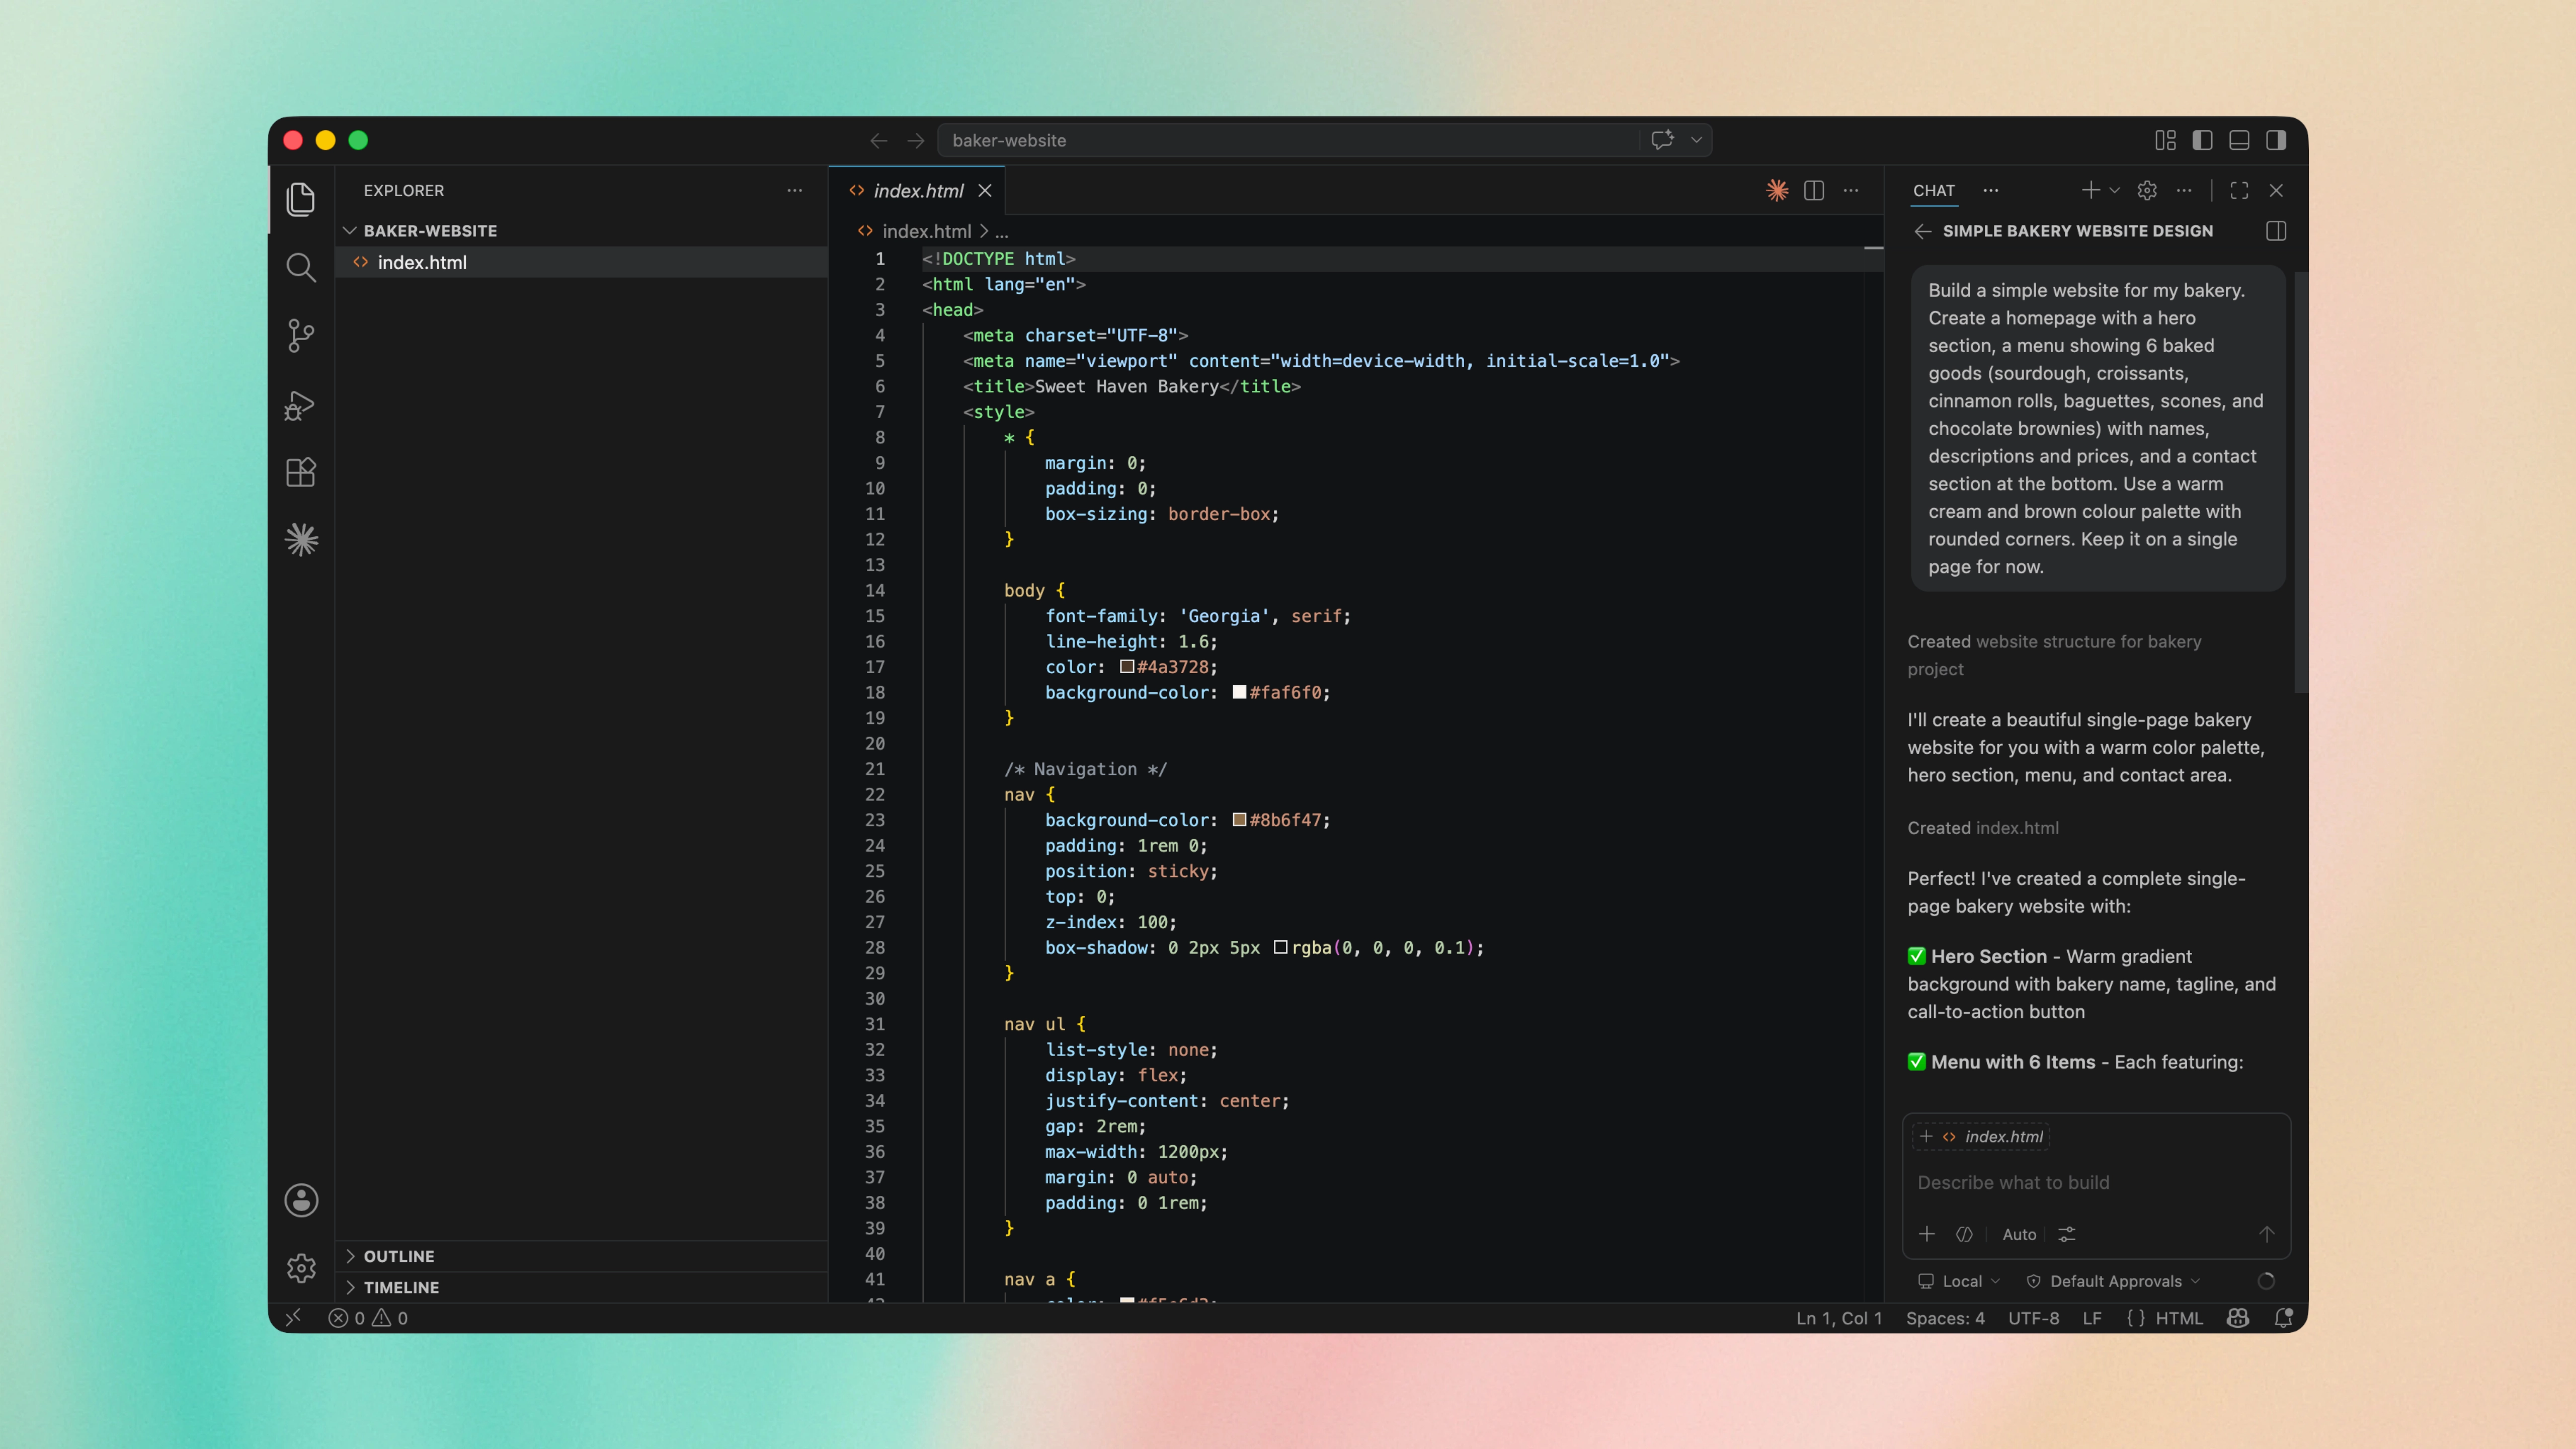The width and height of the screenshot is (2576, 1449).
Task: Go forward using the navigation arrow
Action: tap(915, 141)
